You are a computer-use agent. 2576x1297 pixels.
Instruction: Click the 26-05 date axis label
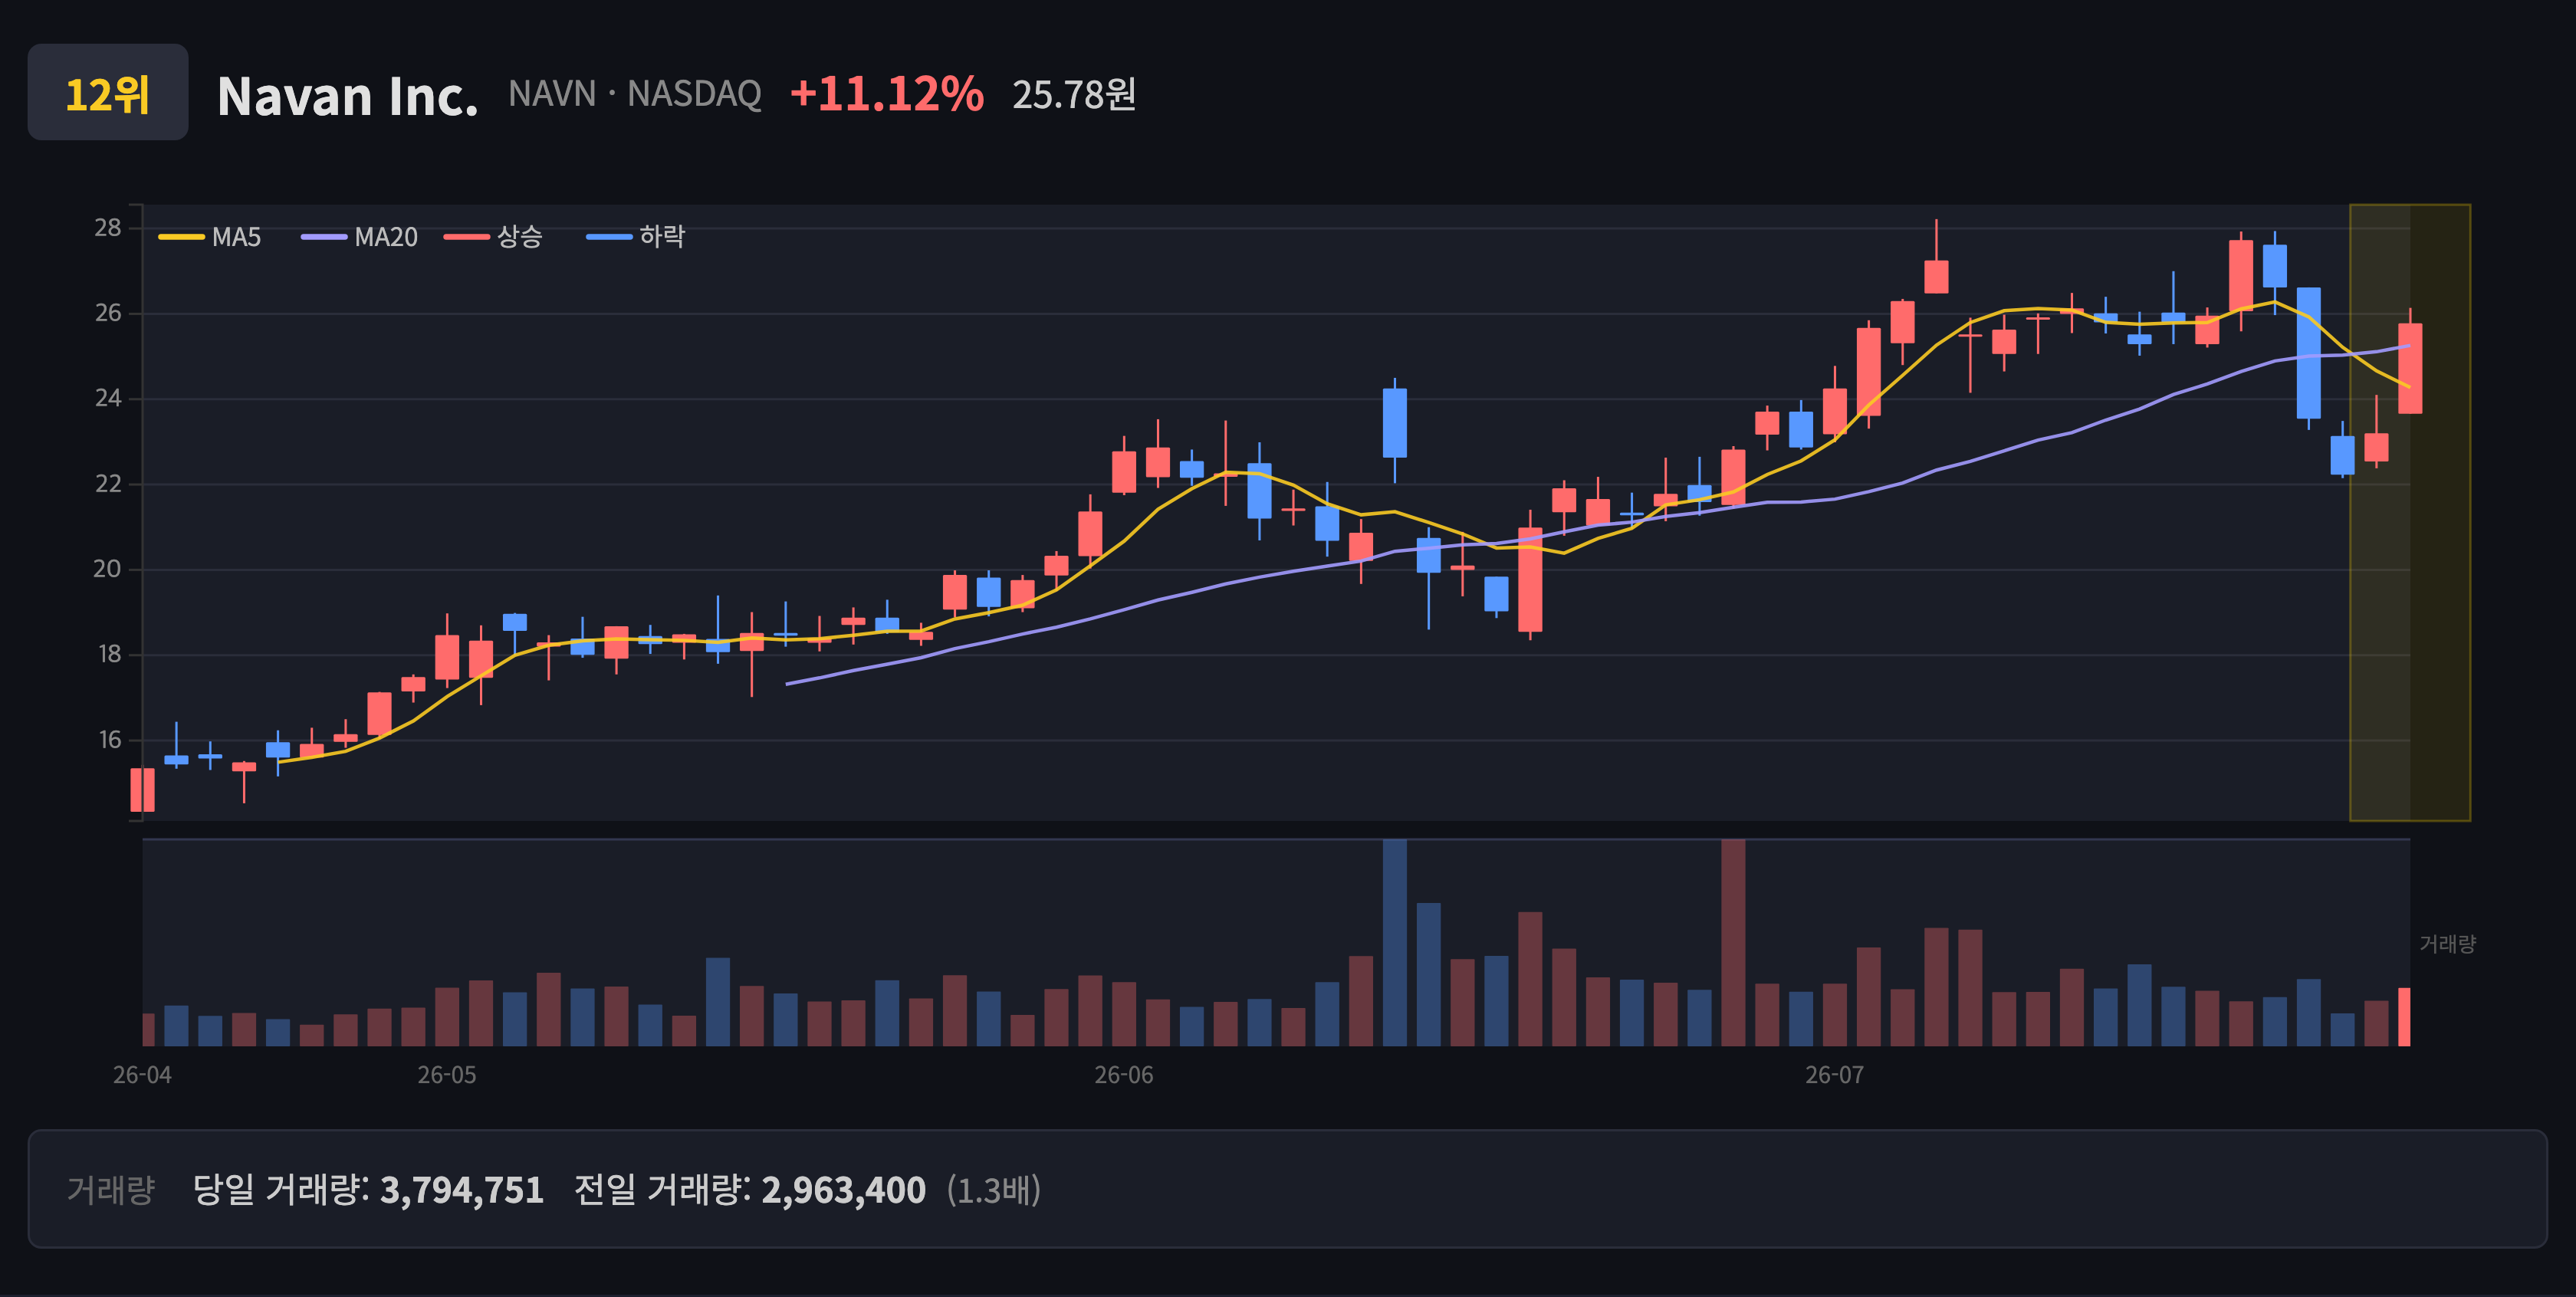pyautogui.click(x=447, y=1075)
